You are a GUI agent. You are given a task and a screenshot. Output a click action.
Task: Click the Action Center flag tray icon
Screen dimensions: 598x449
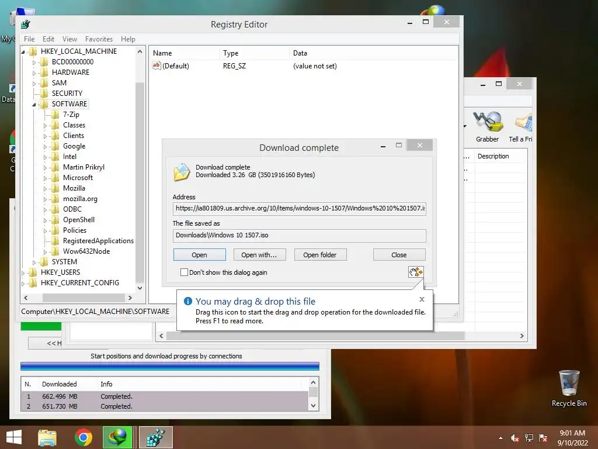(x=543, y=438)
